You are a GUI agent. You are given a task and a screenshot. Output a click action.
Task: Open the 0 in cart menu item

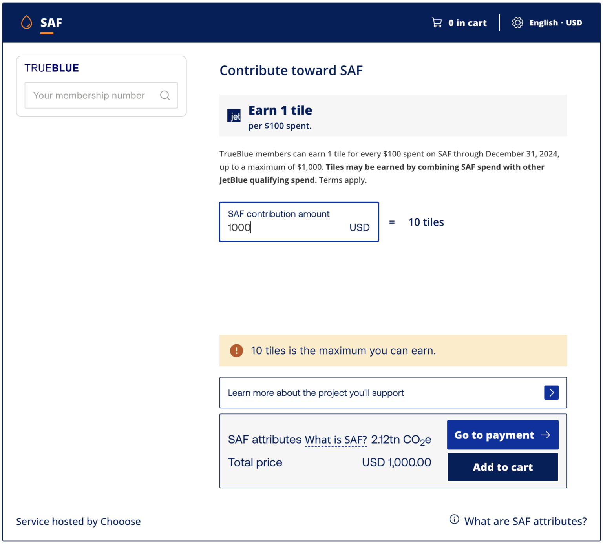click(468, 22)
